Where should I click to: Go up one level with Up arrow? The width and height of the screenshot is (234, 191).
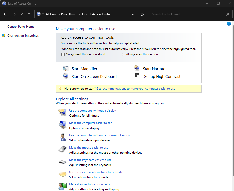[x=29, y=14]
